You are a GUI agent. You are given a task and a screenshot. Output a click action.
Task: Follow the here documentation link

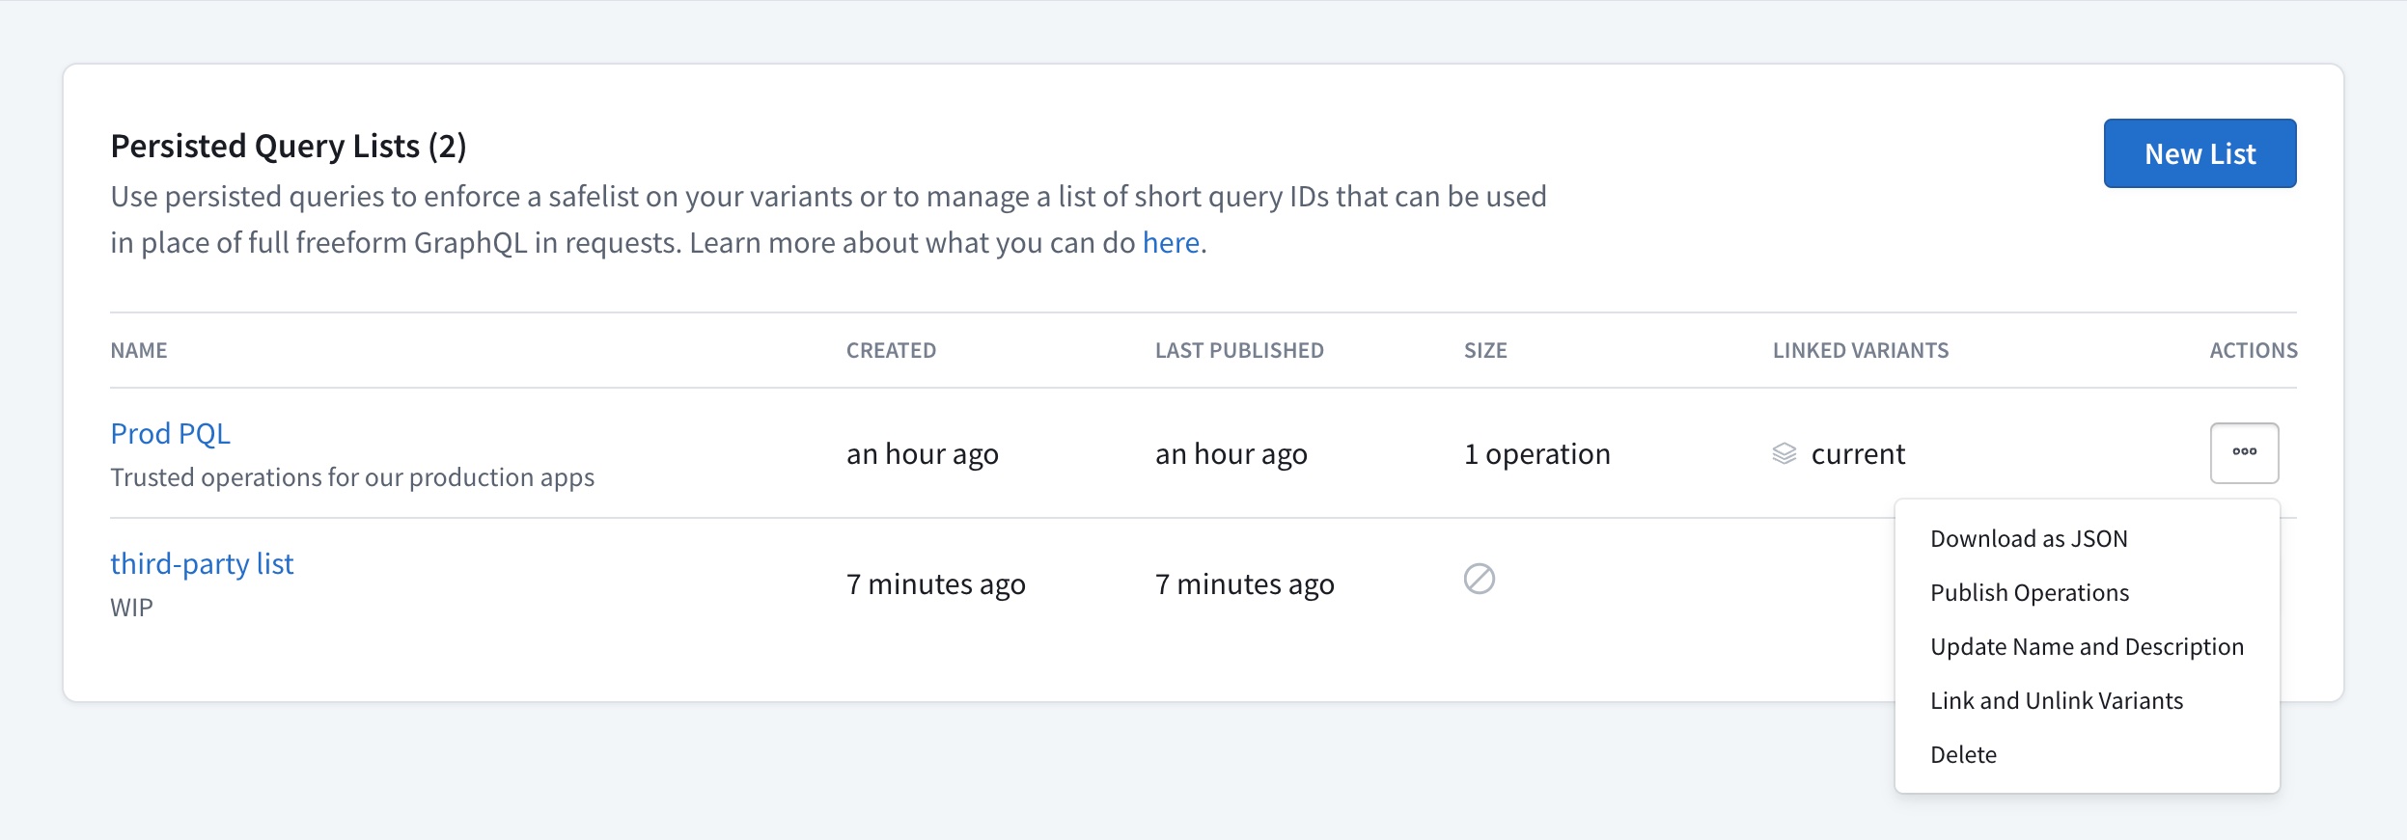1171,242
